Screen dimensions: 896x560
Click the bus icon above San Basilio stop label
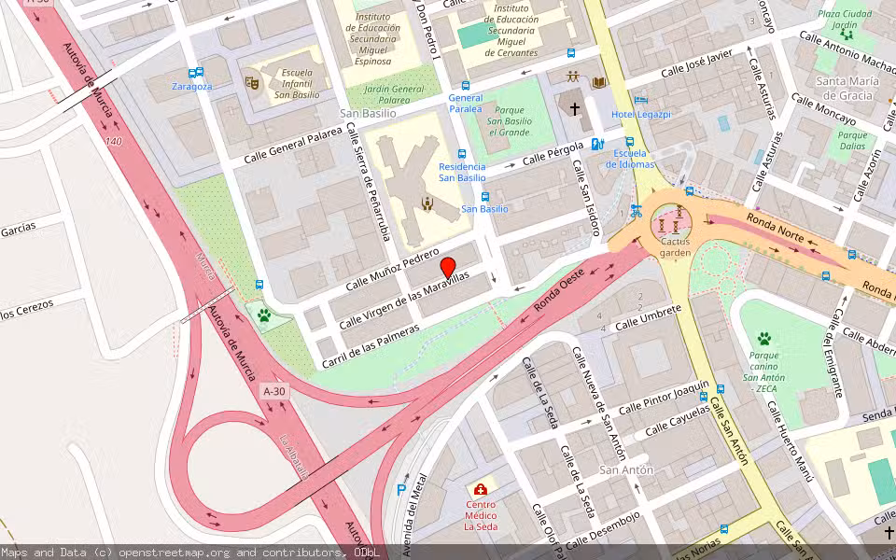[x=485, y=197]
